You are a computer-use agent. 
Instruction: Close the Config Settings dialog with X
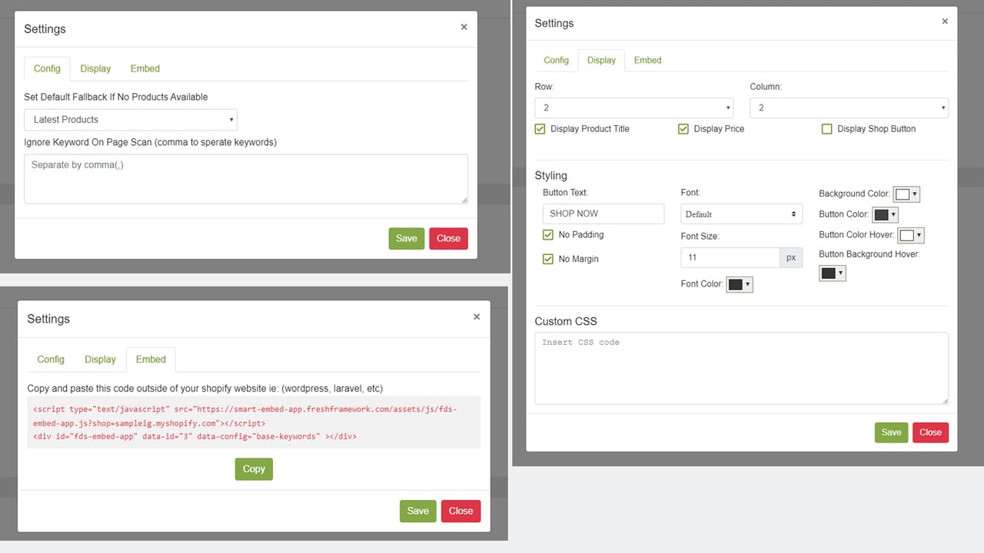464,27
